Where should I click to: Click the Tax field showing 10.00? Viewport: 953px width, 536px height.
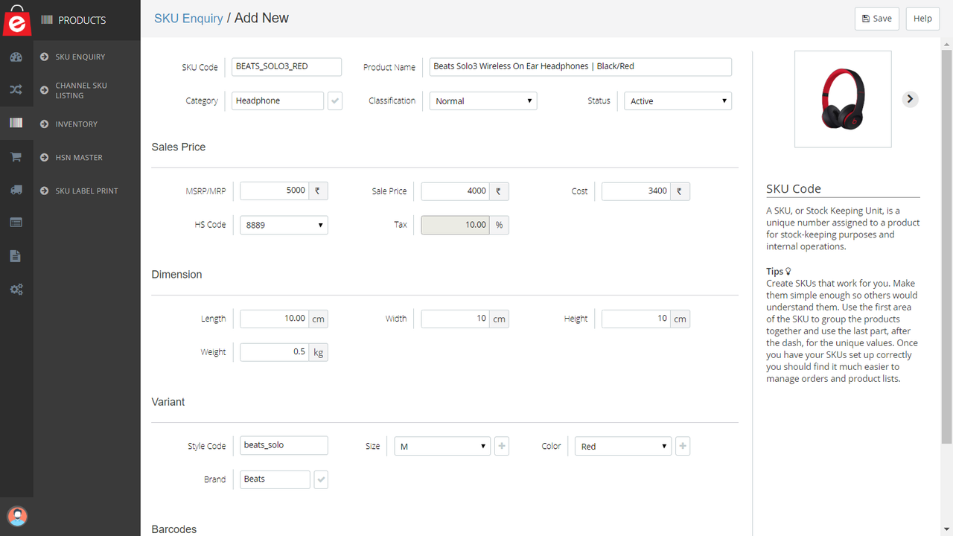(x=456, y=225)
